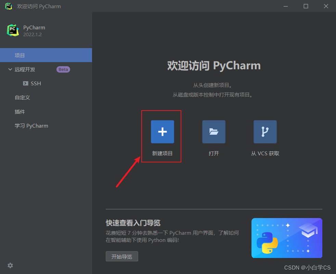This screenshot has height=274, width=336.
Task: Maximize the PyCharm welcome window
Action: 306,6
